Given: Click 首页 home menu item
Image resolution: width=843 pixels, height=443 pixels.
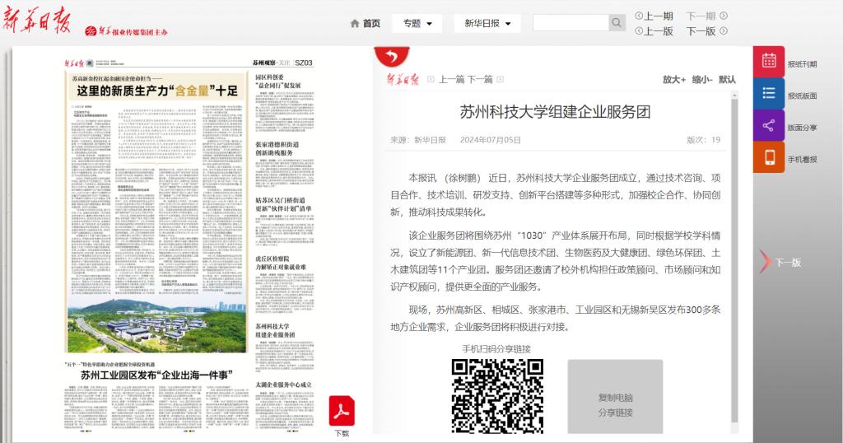Looking at the screenshot, I should tap(371, 24).
